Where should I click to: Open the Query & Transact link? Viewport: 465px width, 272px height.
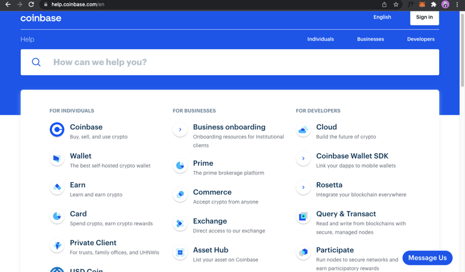coord(346,213)
